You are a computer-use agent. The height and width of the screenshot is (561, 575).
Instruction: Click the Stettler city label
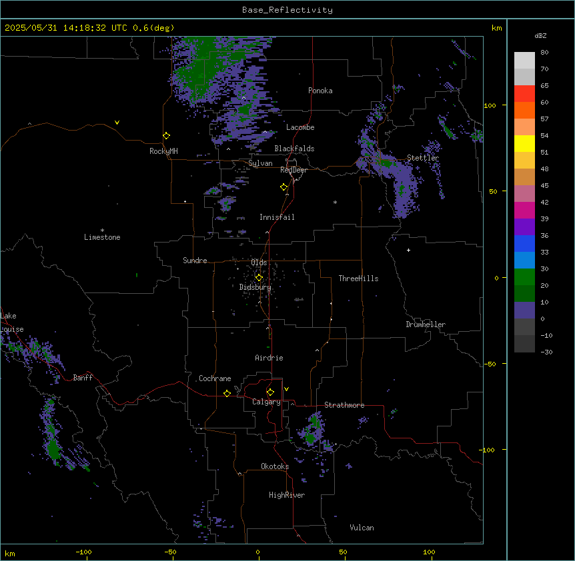423,158
